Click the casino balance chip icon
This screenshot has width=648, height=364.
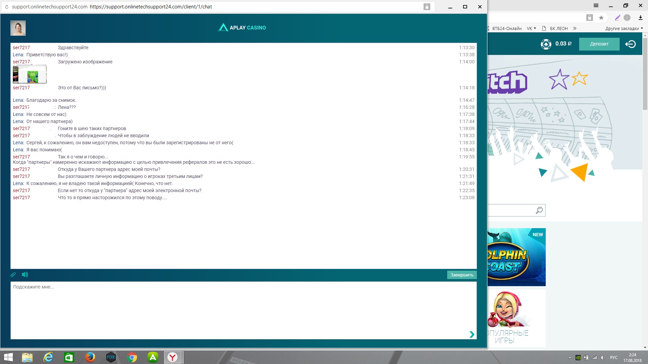(546, 44)
